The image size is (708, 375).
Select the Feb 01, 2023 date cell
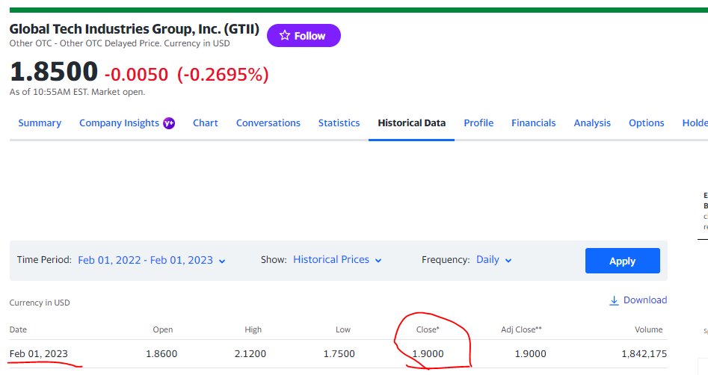click(x=38, y=354)
